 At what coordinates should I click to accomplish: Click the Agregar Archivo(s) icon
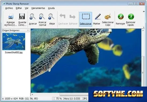pos(11,17)
